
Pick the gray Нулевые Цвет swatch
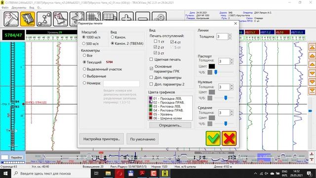[x=212, y=92]
